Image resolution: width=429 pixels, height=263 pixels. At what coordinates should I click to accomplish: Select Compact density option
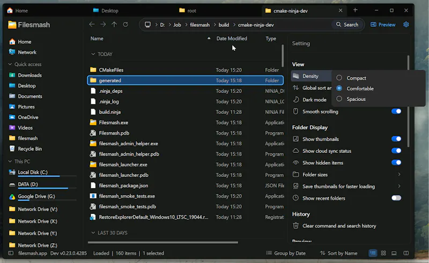pyautogui.click(x=339, y=78)
